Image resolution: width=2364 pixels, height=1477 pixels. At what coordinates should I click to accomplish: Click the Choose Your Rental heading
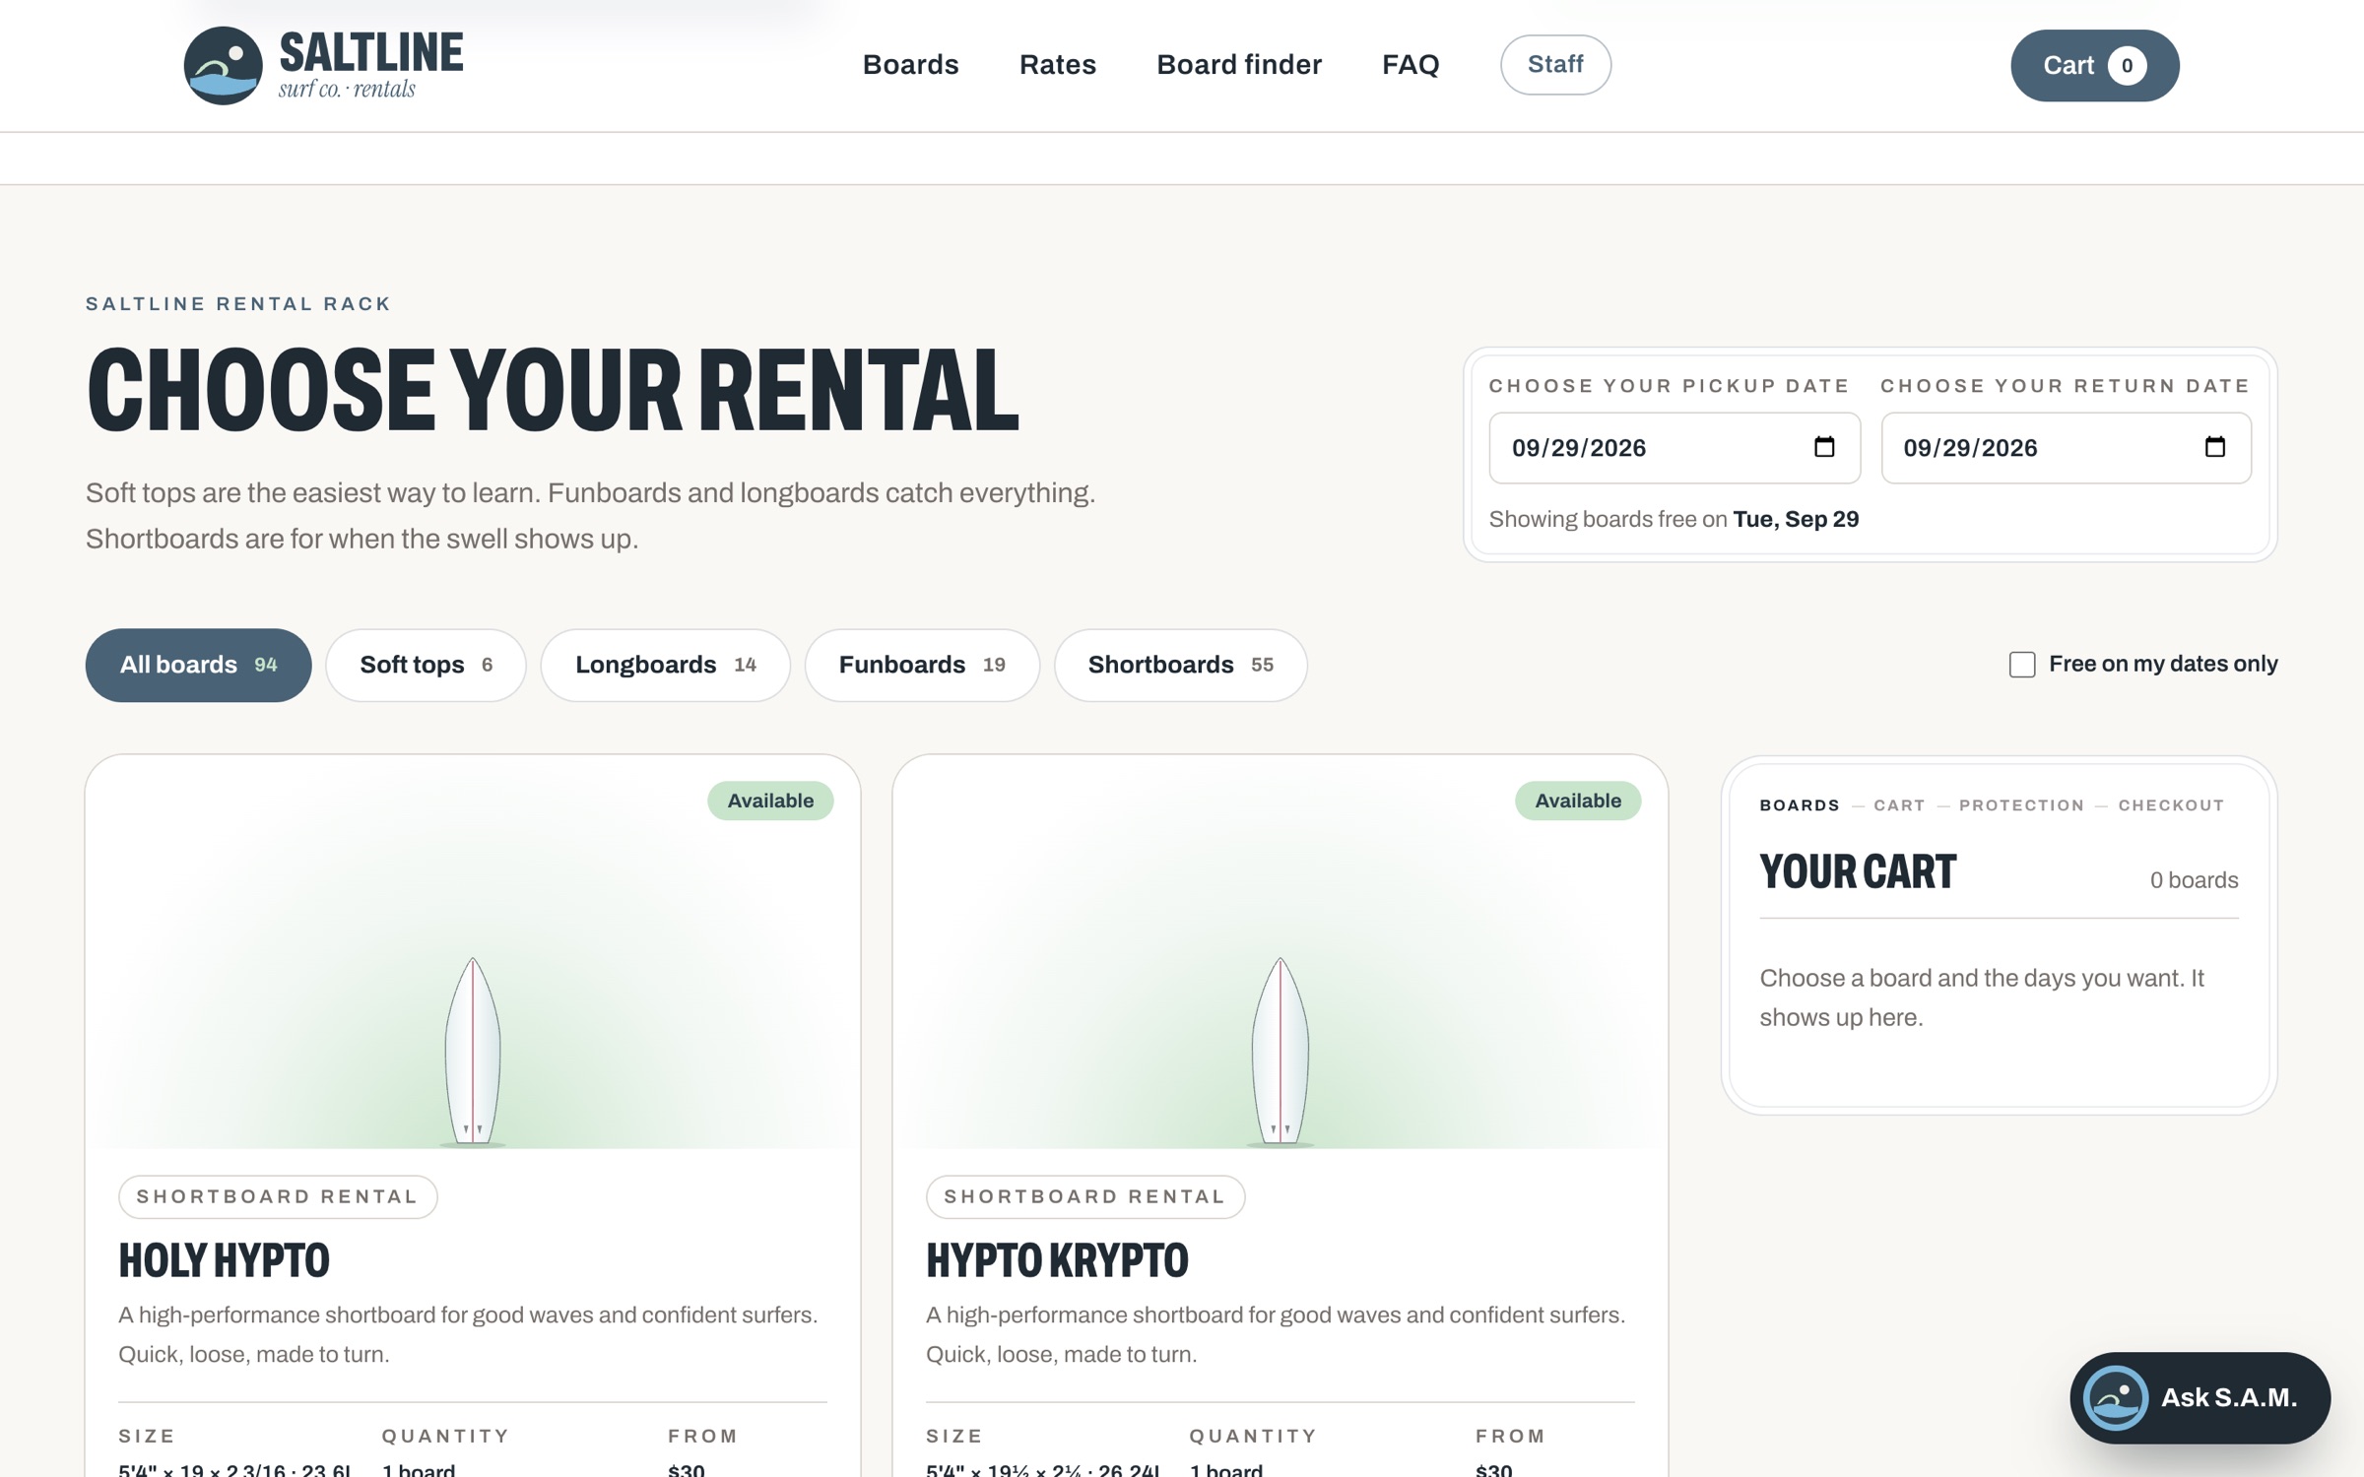click(553, 390)
